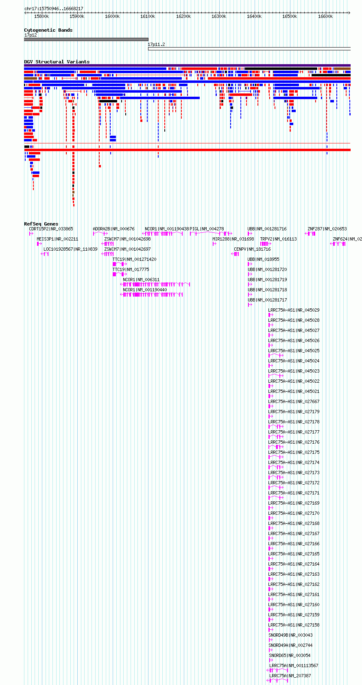Click gene label UBB|NM_001281718
The image size is (362, 685).
pyautogui.click(x=267, y=290)
